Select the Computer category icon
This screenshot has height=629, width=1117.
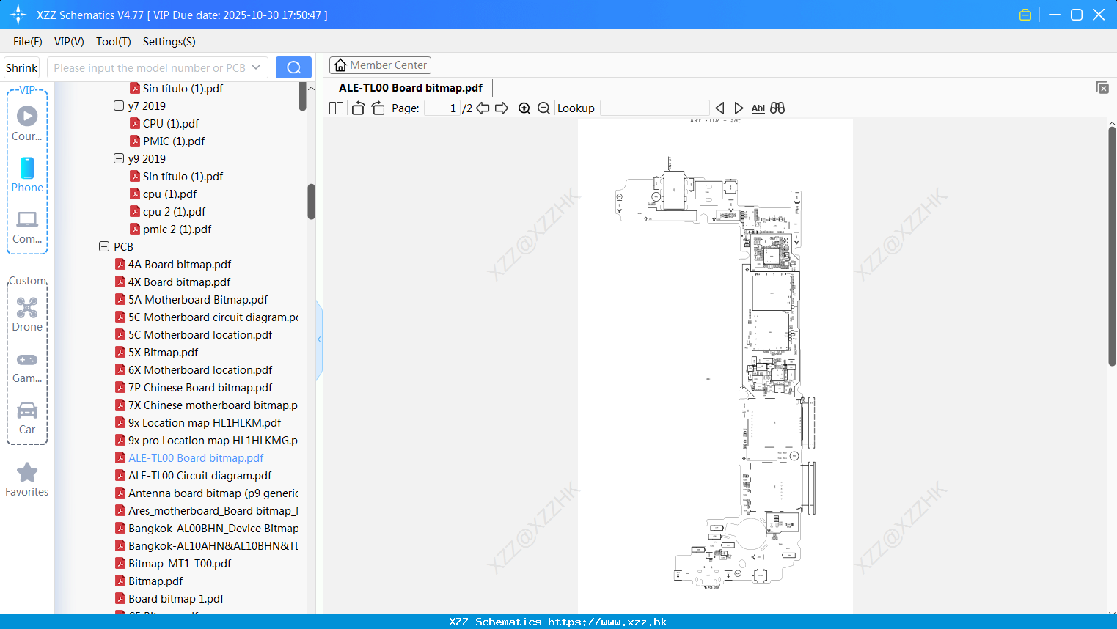tap(27, 227)
